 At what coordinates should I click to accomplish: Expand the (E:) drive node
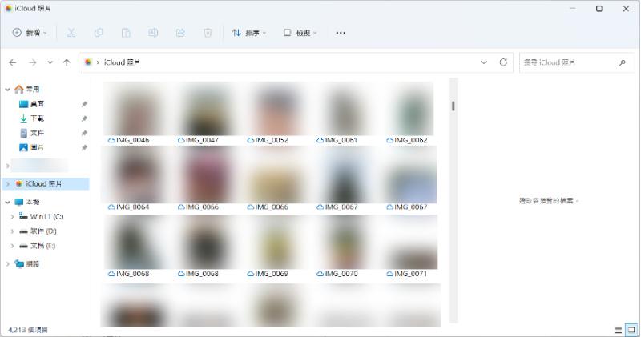pos(12,246)
